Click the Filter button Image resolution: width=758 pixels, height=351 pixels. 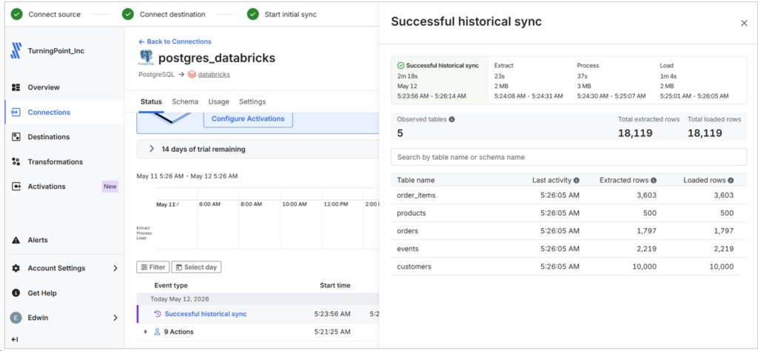[x=153, y=267]
